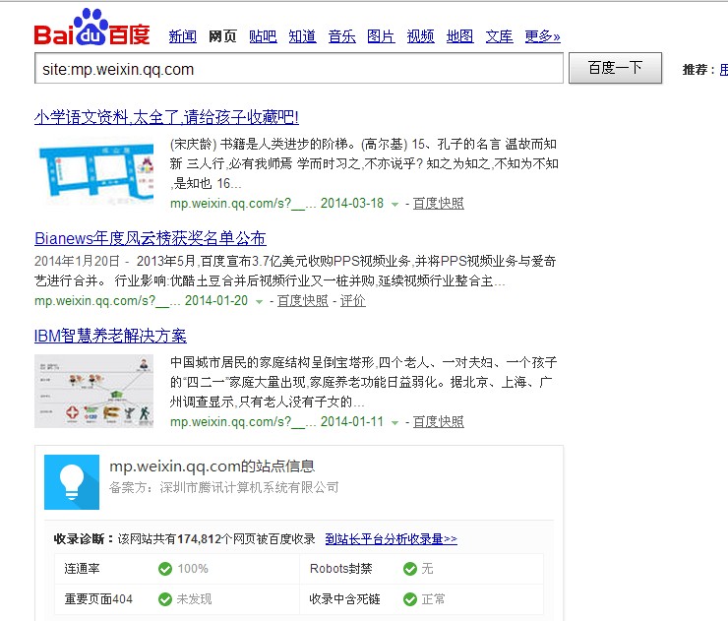Click green check icon beside 收录中含死链
Screen dimensions: 728x621
410,599
